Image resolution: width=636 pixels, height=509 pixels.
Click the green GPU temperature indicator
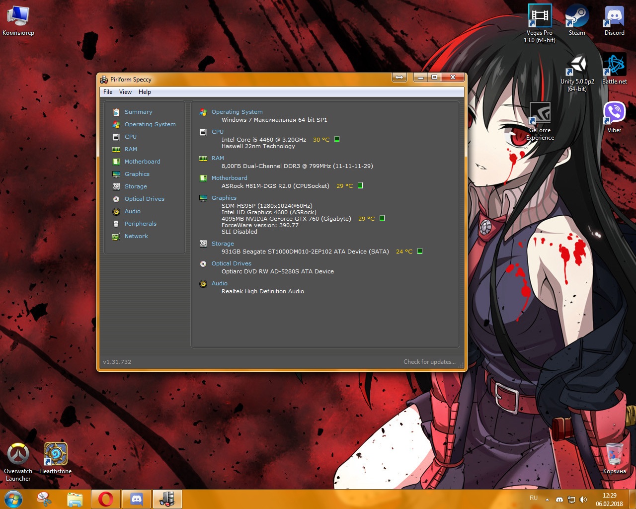tap(382, 219)
